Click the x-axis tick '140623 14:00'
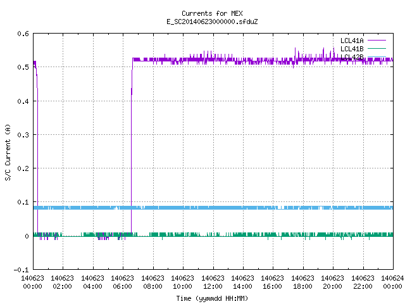 242,282
